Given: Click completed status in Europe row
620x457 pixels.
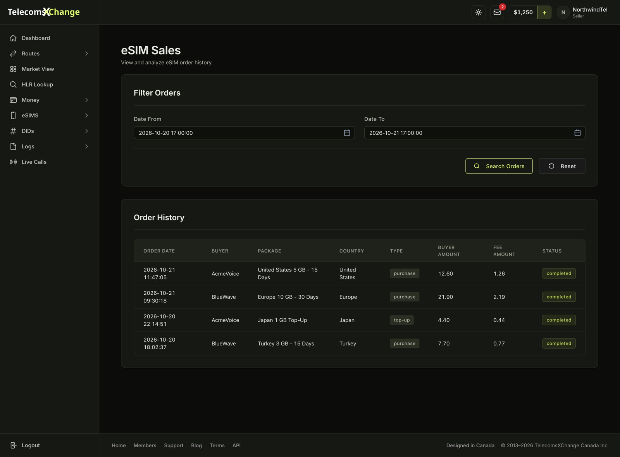Looking at the screenshot, I should [x=559, y=297].
